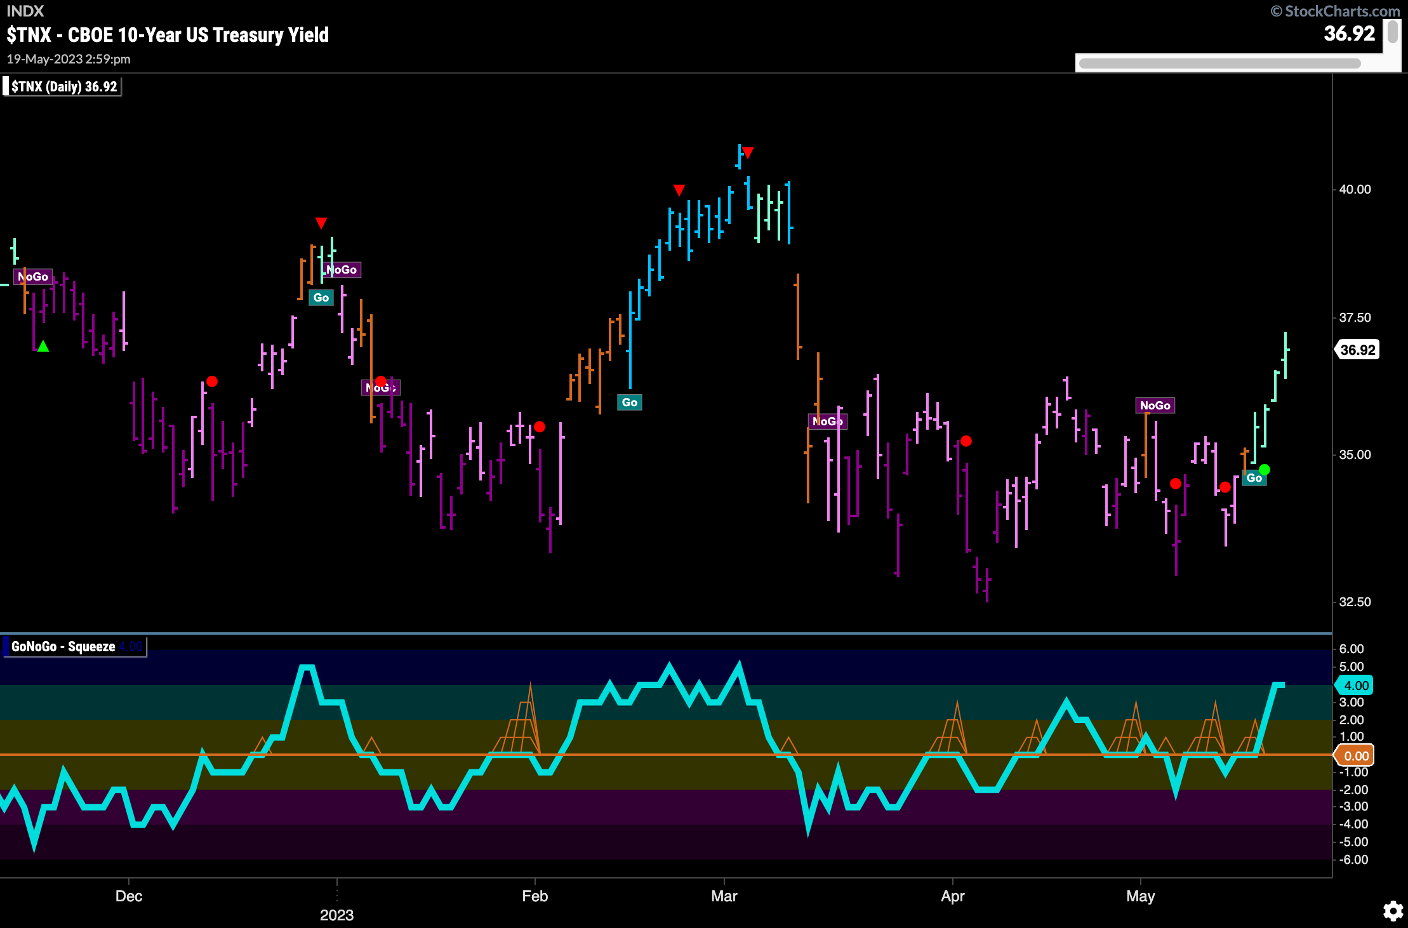Click the cyan 4.00 oscillator value tag
Screen dimensions: 1408x928
click(1355, 686)
